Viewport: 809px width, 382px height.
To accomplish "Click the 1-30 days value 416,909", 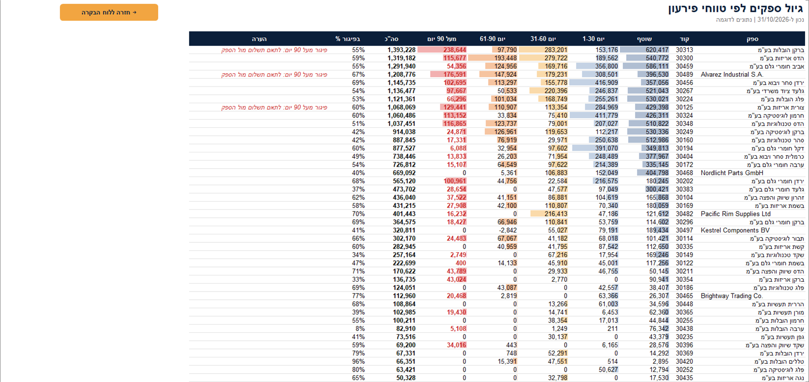I will [x=606, y=83].
